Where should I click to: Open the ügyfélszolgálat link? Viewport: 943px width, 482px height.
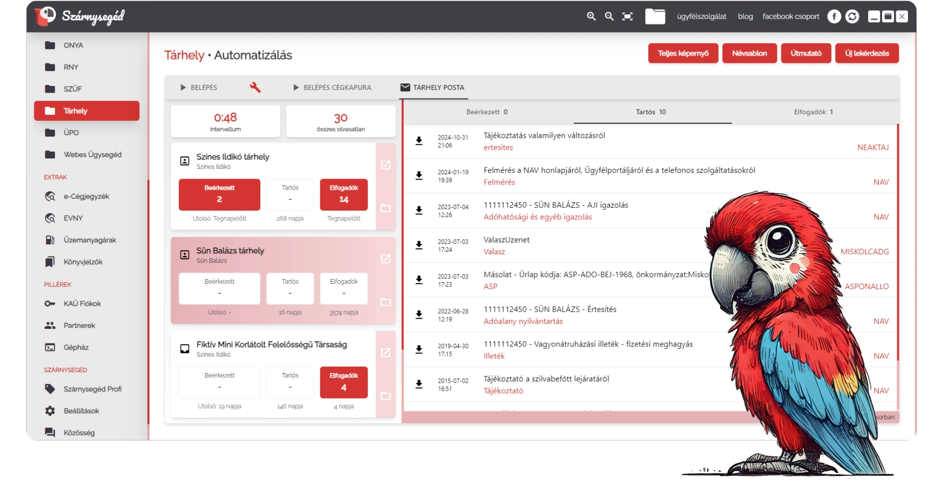click(x=701, y=17)
